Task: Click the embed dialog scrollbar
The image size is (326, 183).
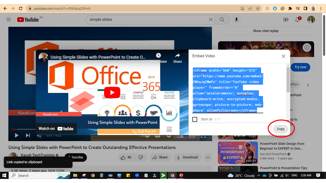Action: (288, 79)
